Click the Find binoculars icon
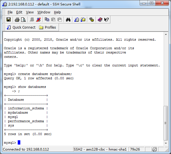Viewport: 171px width, 154px height. coord(68,20)
